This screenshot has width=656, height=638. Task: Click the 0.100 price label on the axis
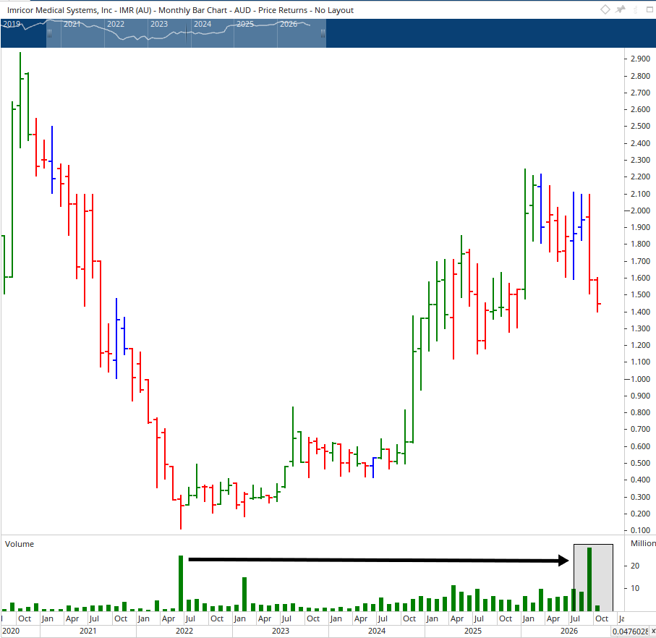point(640,530)
